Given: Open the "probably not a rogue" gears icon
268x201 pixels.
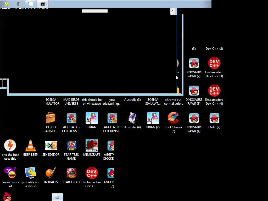Looking at the screenshot, I should point(31,173).
